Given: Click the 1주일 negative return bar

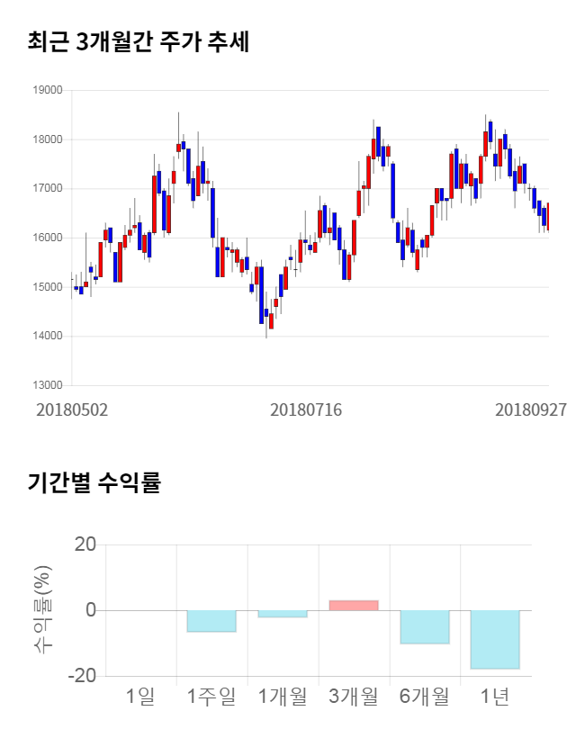Looking at the screenshot, I should (211, 621).
